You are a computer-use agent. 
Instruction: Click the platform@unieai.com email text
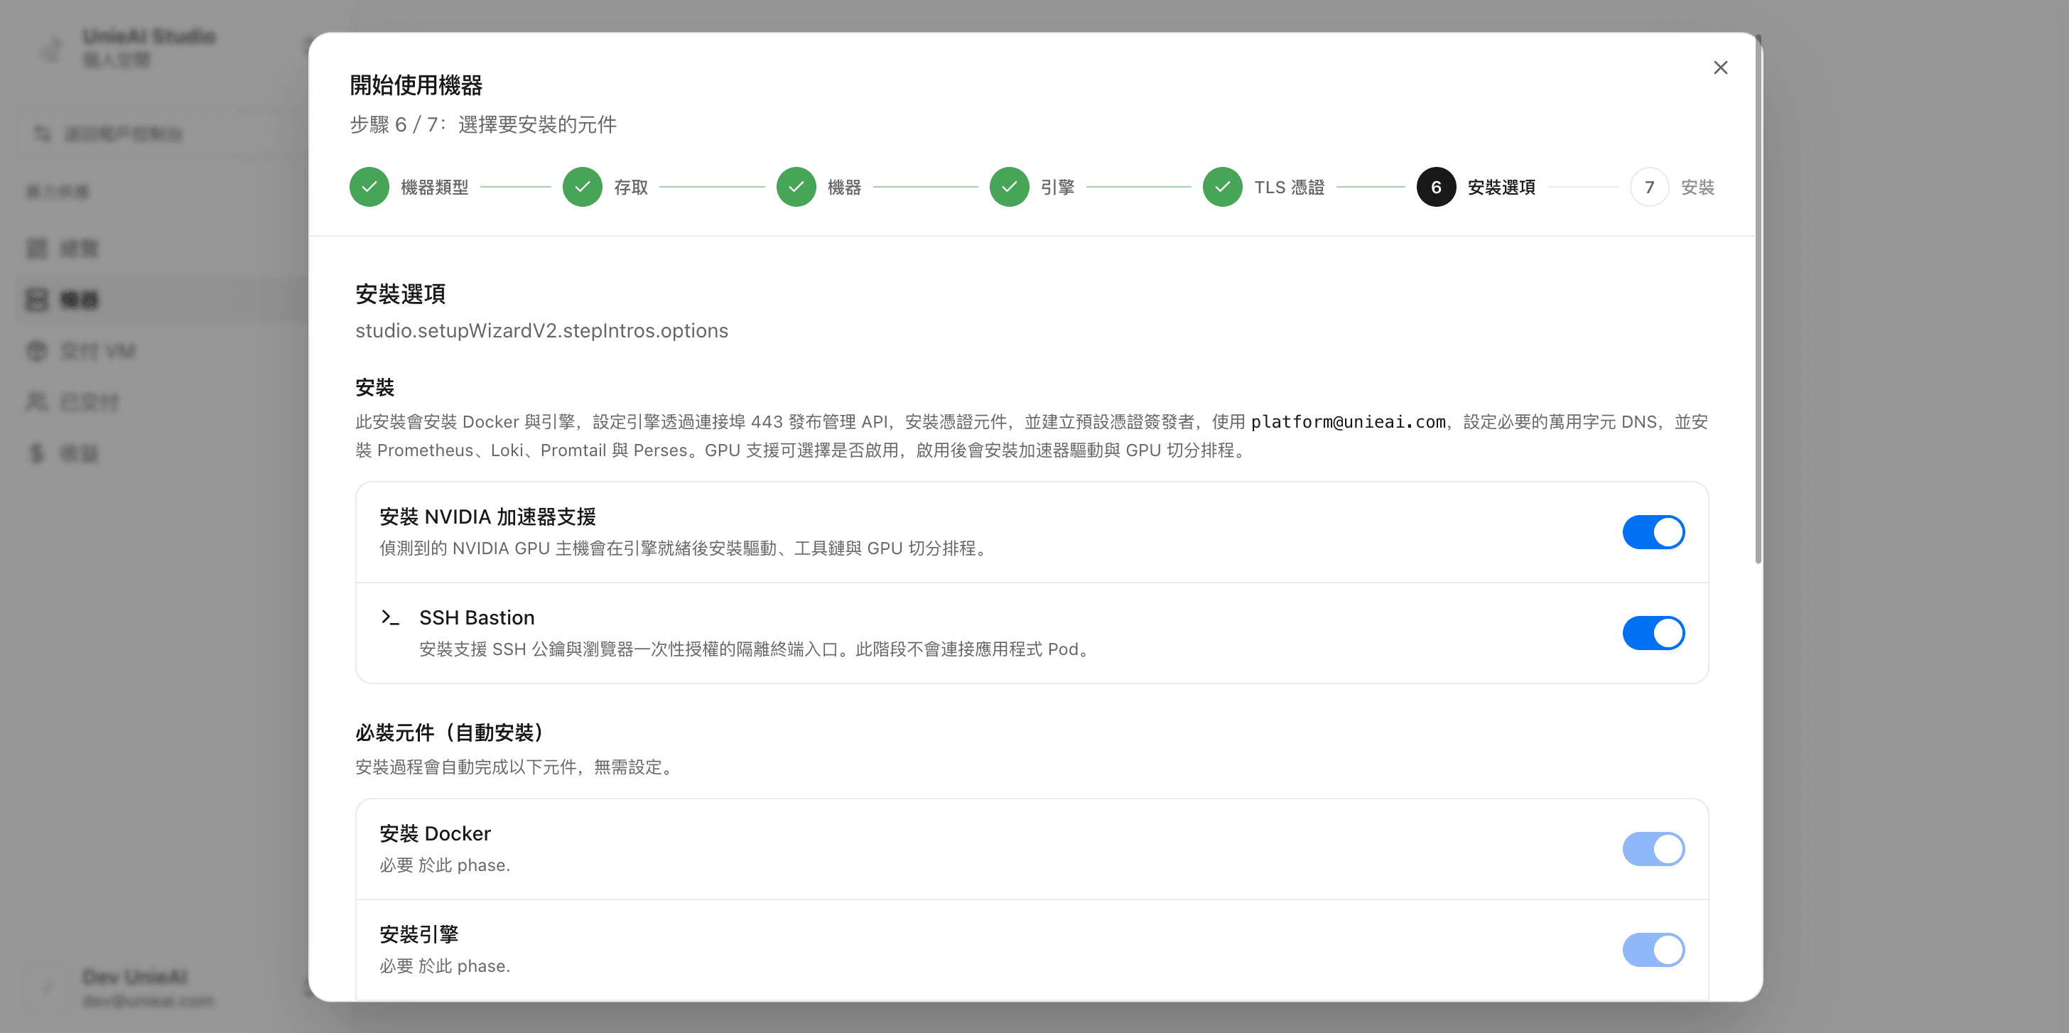[x=1348, y=422]
